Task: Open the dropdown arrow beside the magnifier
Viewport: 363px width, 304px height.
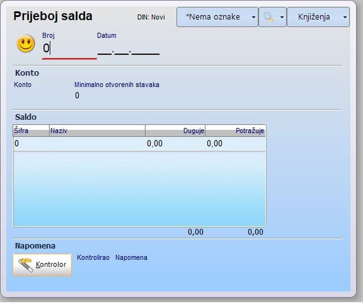Action: 282,17
